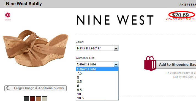Click the $20.69 price text

tap(180, 15)
